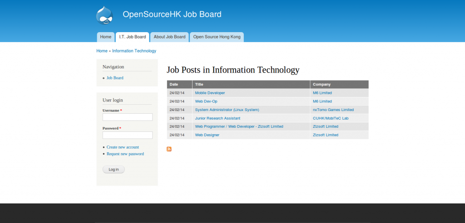Viewport: 465px width, 223px height.
Task: Open Job Board in Navigation block
Action: pos(115,78)
